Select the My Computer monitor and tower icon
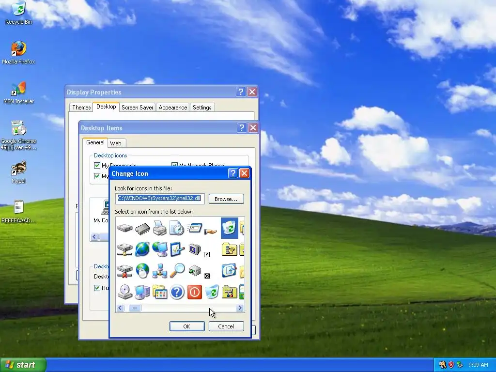 (142, 292)
